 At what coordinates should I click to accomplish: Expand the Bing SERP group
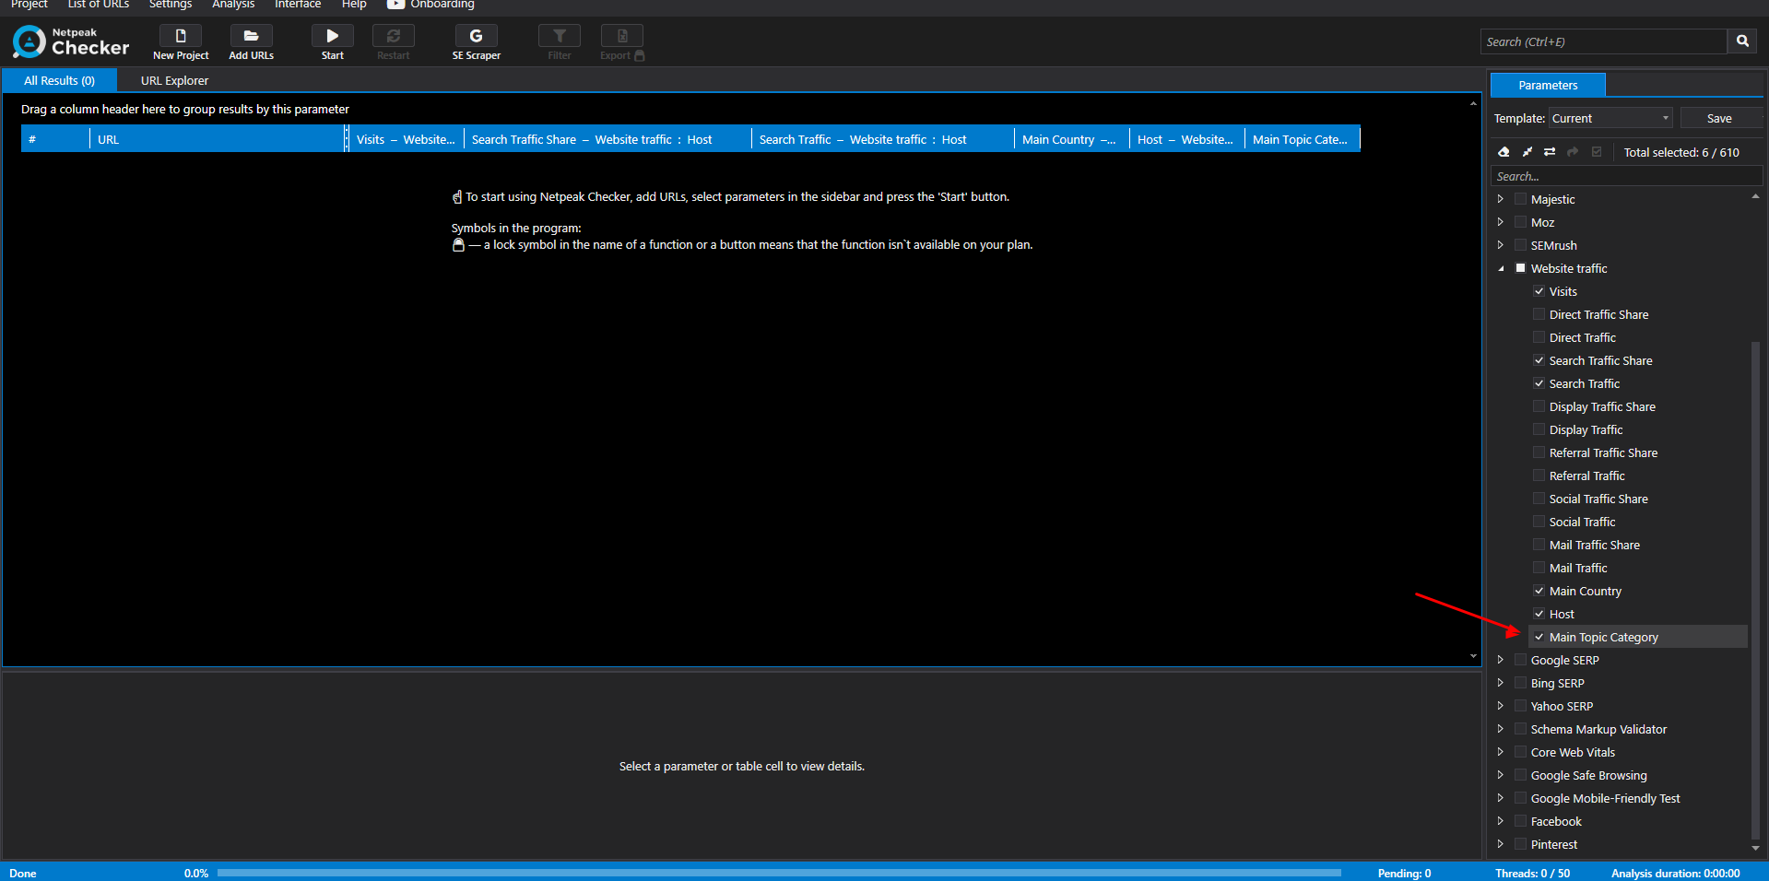(x=1501, y=683)
